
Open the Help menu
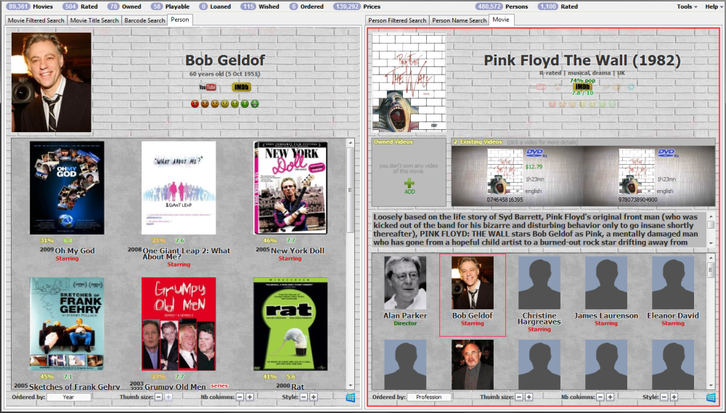click(x=713, y=7)
